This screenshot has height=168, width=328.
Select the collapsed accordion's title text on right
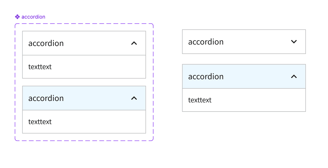(x=206, y=42)
